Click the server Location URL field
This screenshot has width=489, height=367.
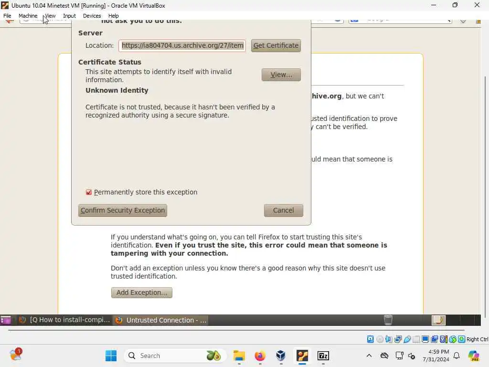(182, 45)
